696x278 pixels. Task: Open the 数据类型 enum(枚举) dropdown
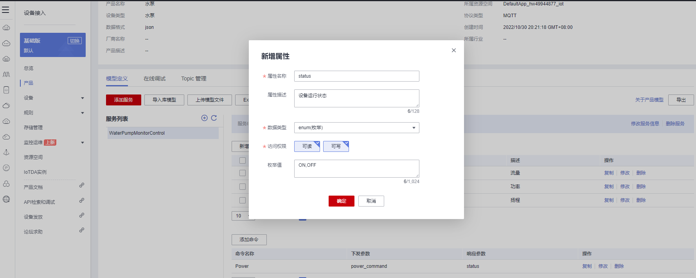click(x=357, y=128)
